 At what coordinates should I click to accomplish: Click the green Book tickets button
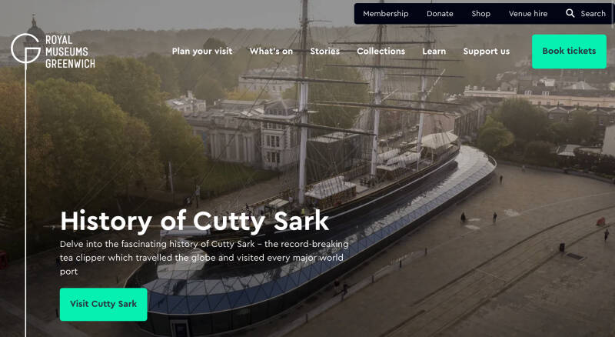tap(569, 52)
